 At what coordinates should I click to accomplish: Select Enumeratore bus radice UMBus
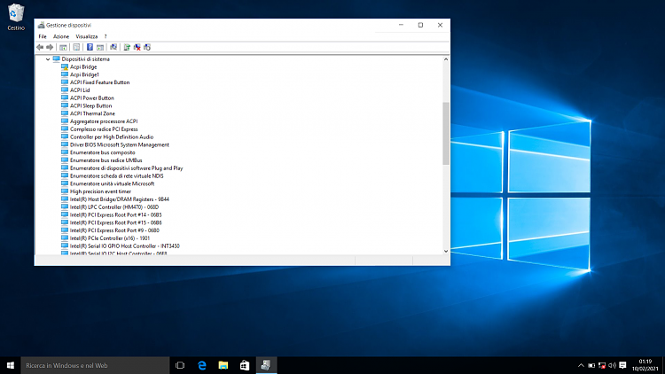[x=106, y=160]
